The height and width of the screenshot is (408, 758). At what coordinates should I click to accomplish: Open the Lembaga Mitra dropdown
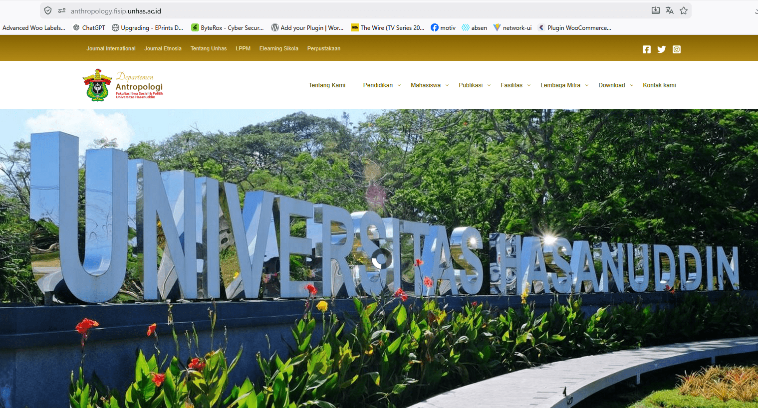point(564,85)
